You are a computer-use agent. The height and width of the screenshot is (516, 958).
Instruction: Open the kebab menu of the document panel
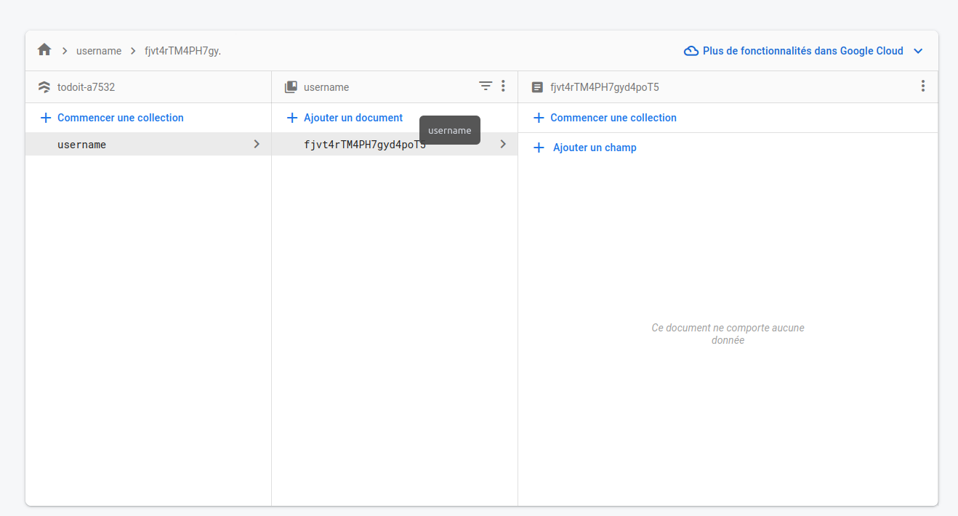922,86
